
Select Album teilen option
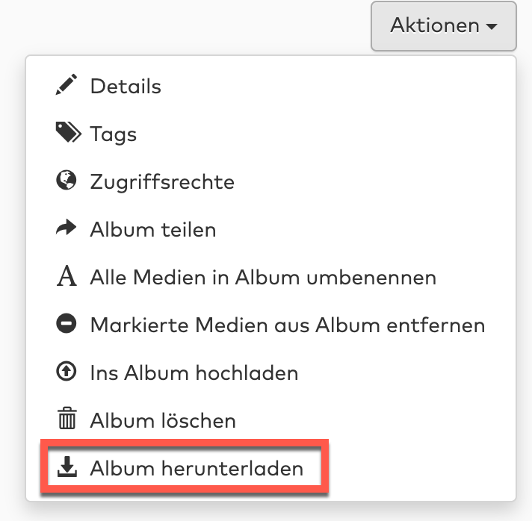153,229
